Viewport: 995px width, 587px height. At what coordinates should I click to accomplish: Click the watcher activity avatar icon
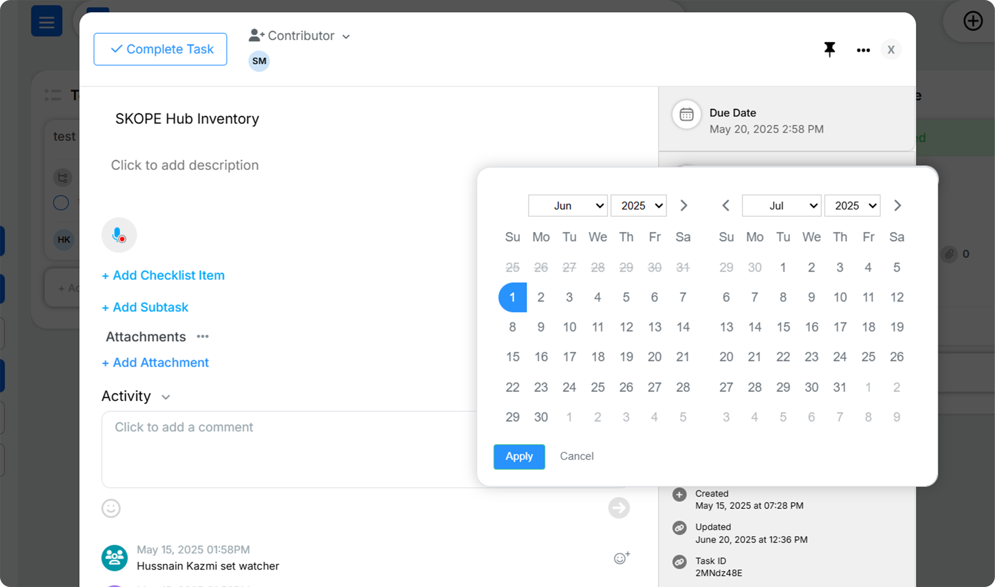[114, 558]
